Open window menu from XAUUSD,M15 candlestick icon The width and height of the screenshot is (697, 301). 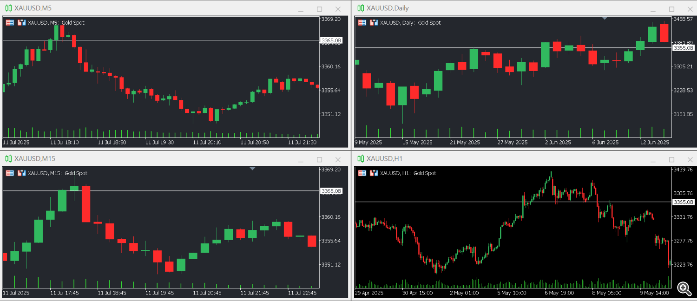click(x=8, y=159)
